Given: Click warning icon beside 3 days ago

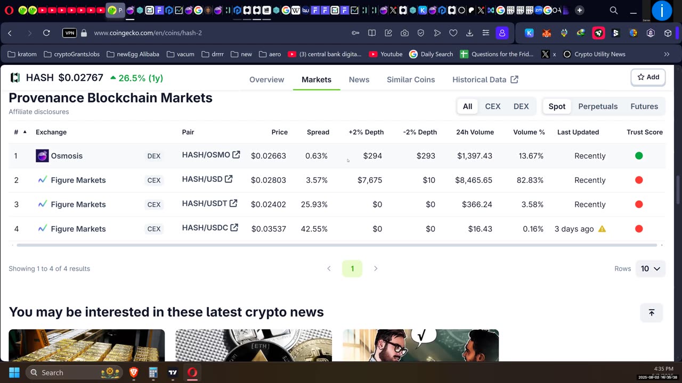Looking at the screenshot, I should 602,229.
